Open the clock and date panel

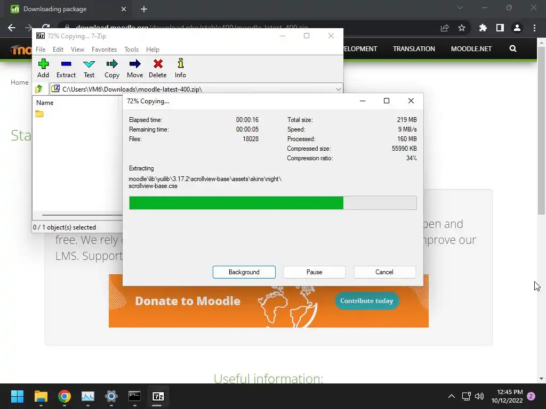[507, 396]
